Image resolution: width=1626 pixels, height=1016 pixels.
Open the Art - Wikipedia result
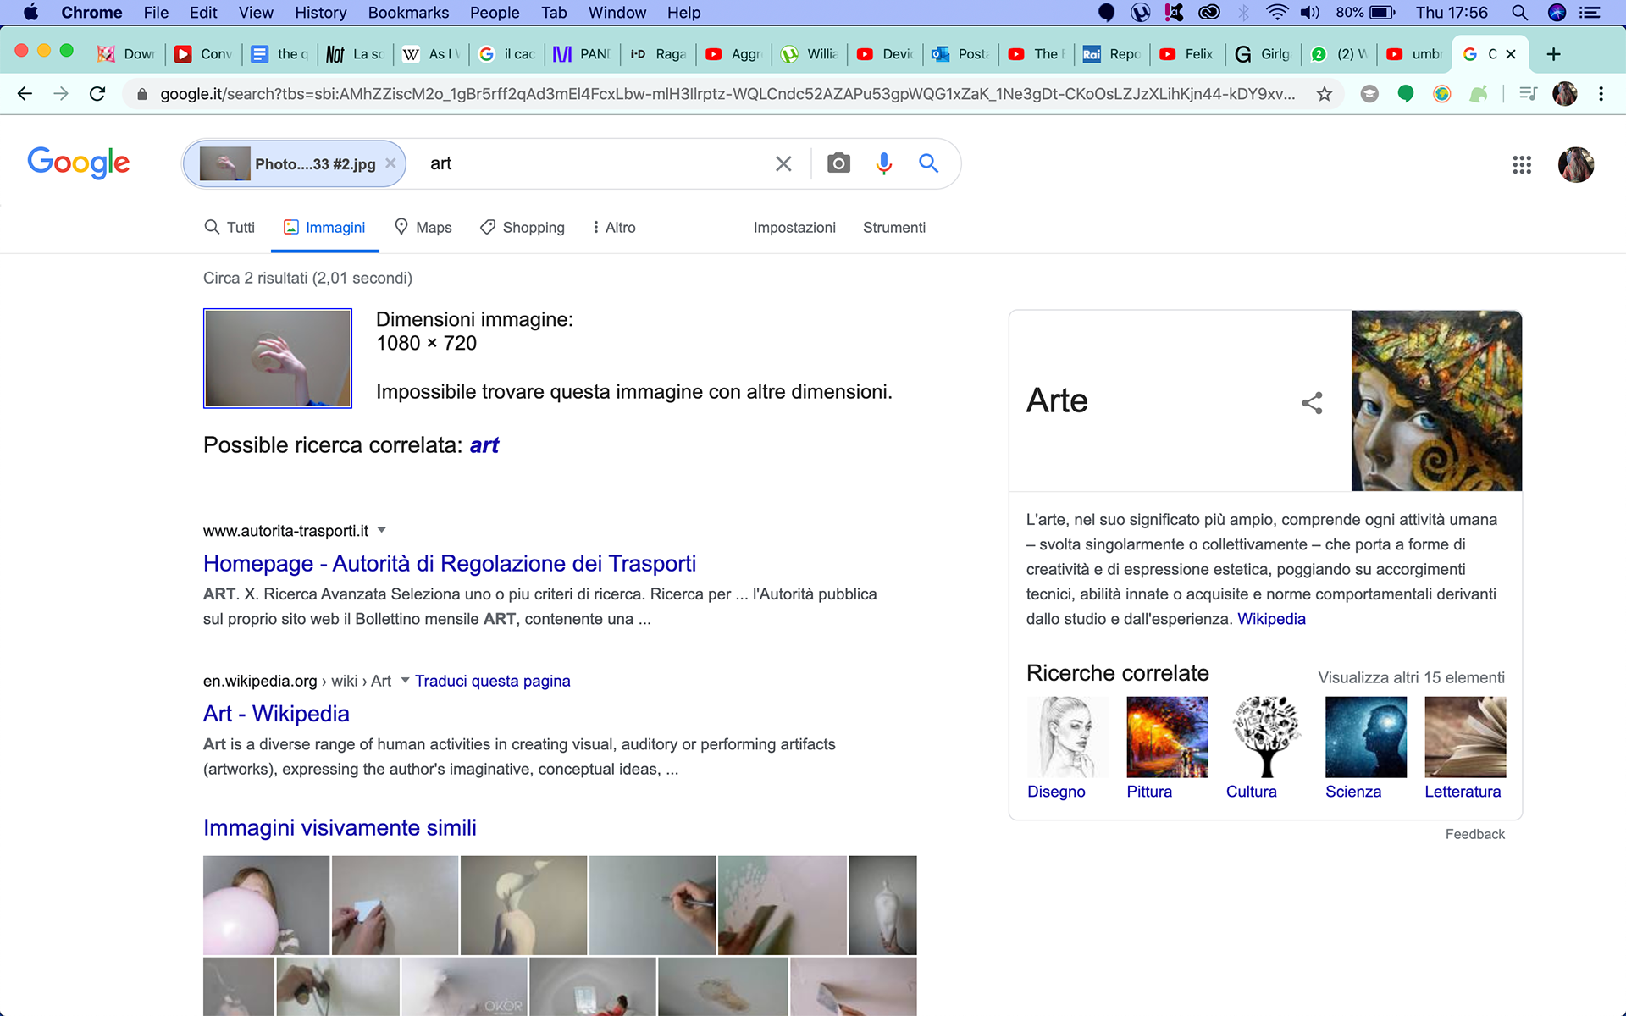point(276,714)
